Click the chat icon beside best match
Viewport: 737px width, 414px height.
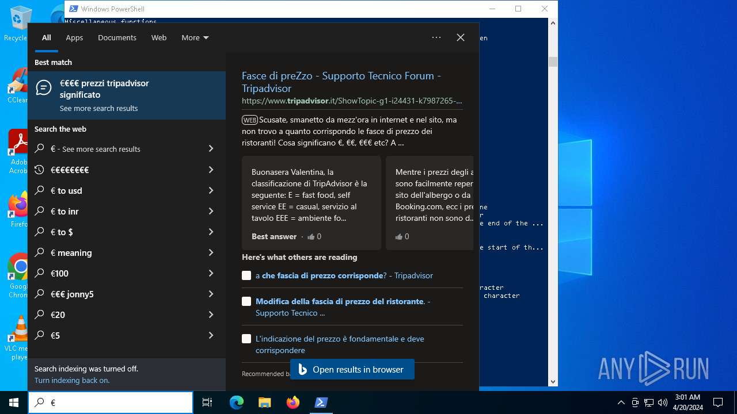click(44, 88)
